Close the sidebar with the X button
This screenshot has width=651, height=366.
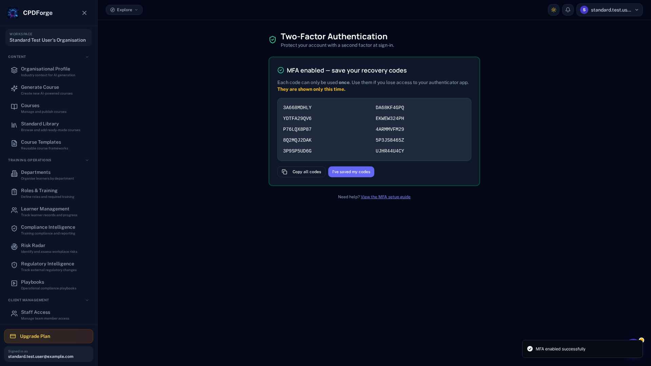click(x=84, y=13)
